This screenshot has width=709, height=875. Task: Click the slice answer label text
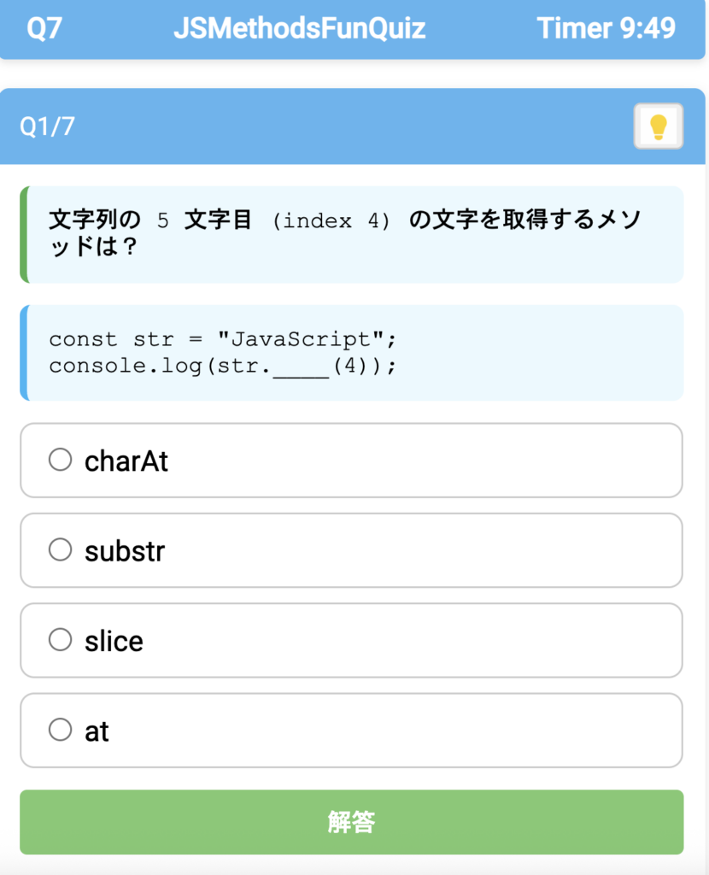coord(114,641)
